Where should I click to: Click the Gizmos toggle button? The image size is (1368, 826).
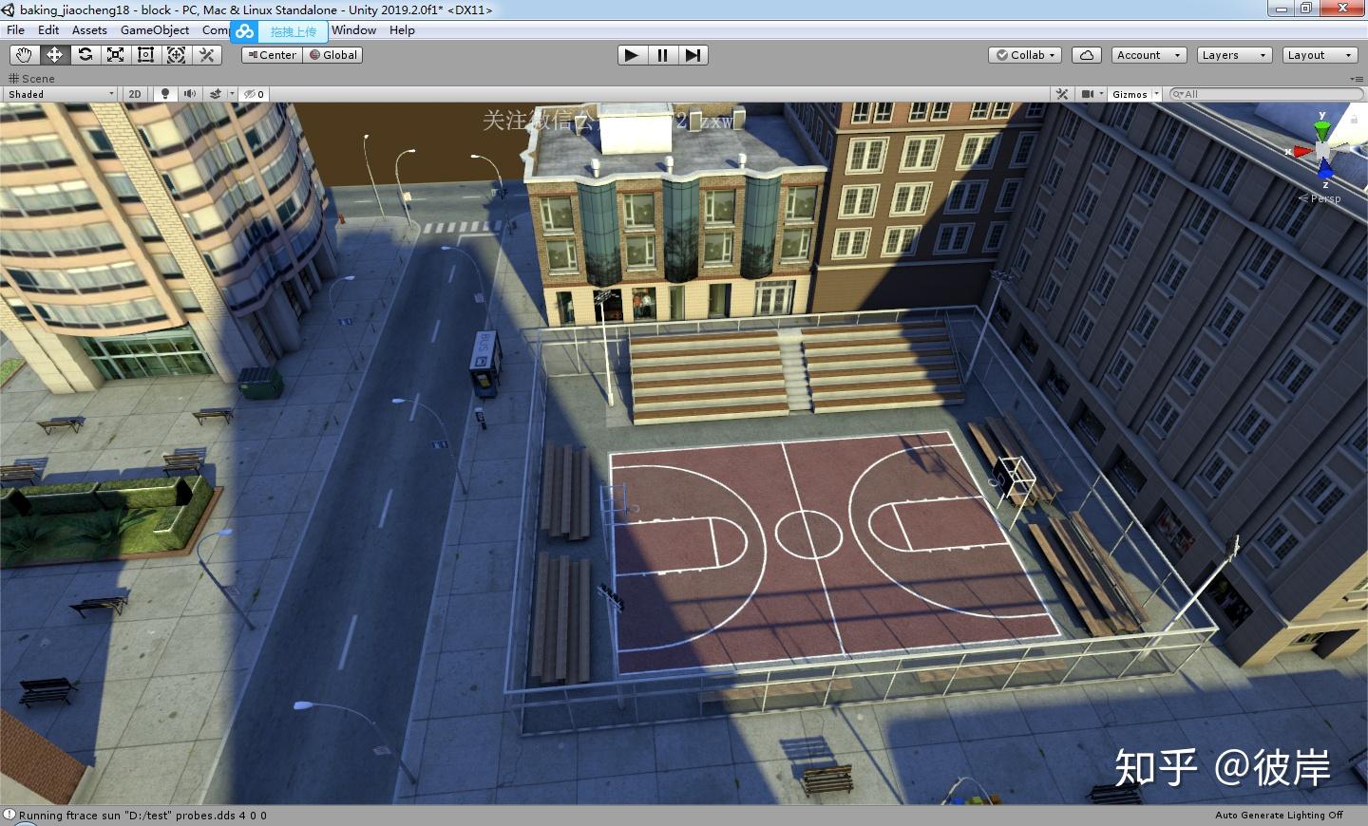pyautogui.click(x=1130, y=94)
